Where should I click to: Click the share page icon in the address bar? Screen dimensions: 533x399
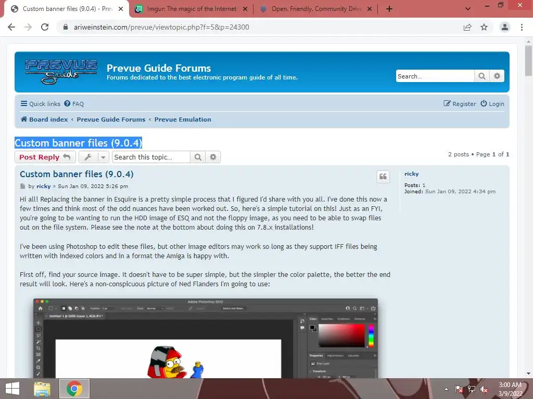point(467,27)
